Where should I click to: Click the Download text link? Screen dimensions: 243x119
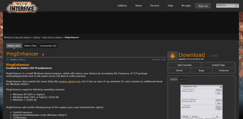[192, 55]
